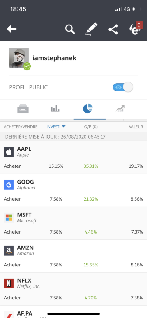Viewport: 147px width, 318px height.
Task: Switch to the bar chart stats tab
Action: pos(55,108)
